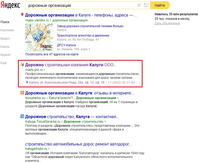Expand the kalugavtodor.ru dropdown arrow
This screenshot has height=163, width=198.
49,149
